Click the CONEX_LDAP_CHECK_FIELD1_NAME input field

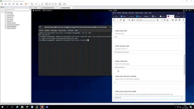[148, 97]
